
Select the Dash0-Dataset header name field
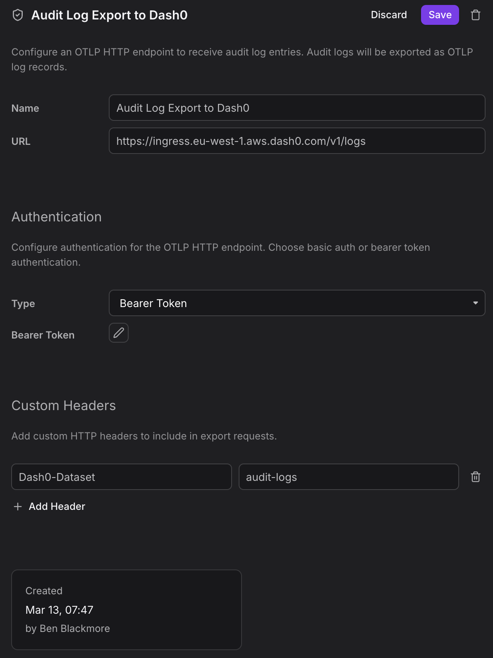121,477
